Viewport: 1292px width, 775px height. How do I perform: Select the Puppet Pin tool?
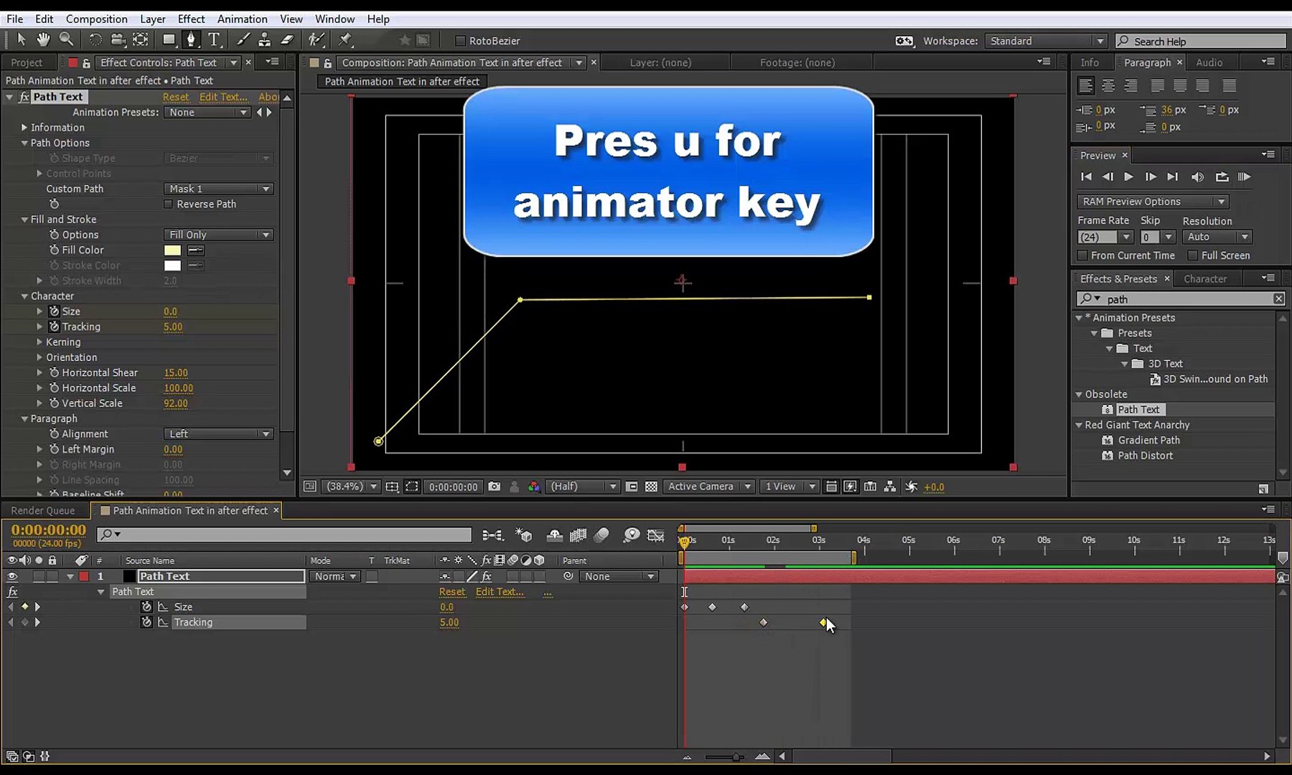point(345,41)
